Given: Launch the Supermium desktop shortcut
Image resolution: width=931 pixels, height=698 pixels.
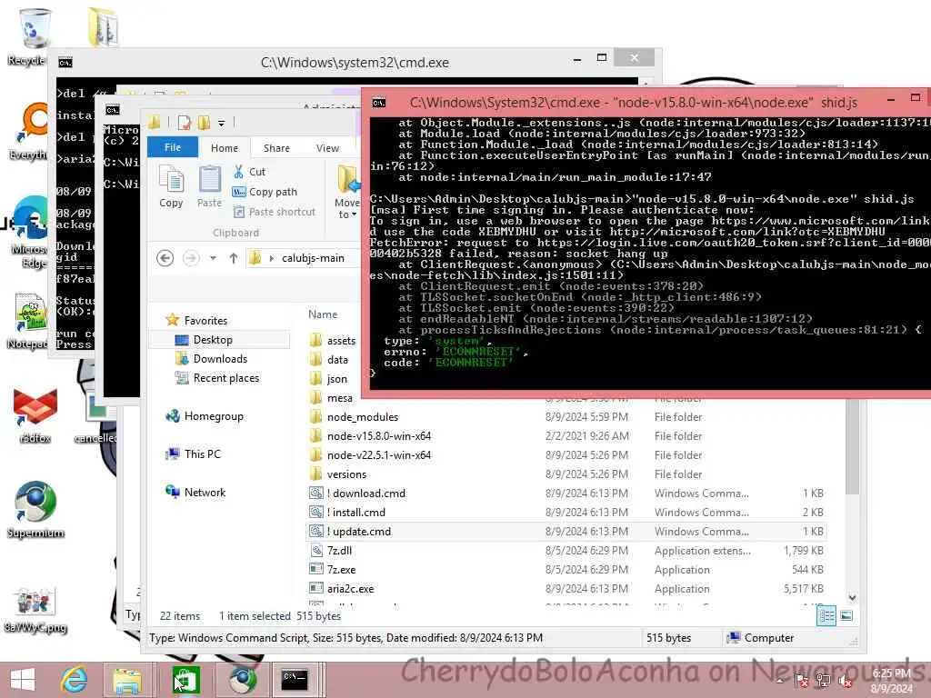Looking at the screenshot, I should pos(35,509).
